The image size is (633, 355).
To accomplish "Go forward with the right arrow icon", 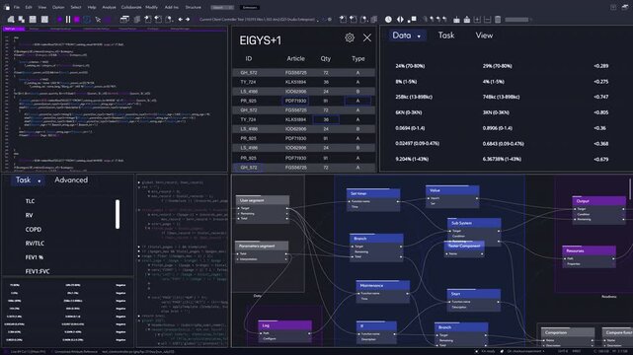I will pos(188,20).
